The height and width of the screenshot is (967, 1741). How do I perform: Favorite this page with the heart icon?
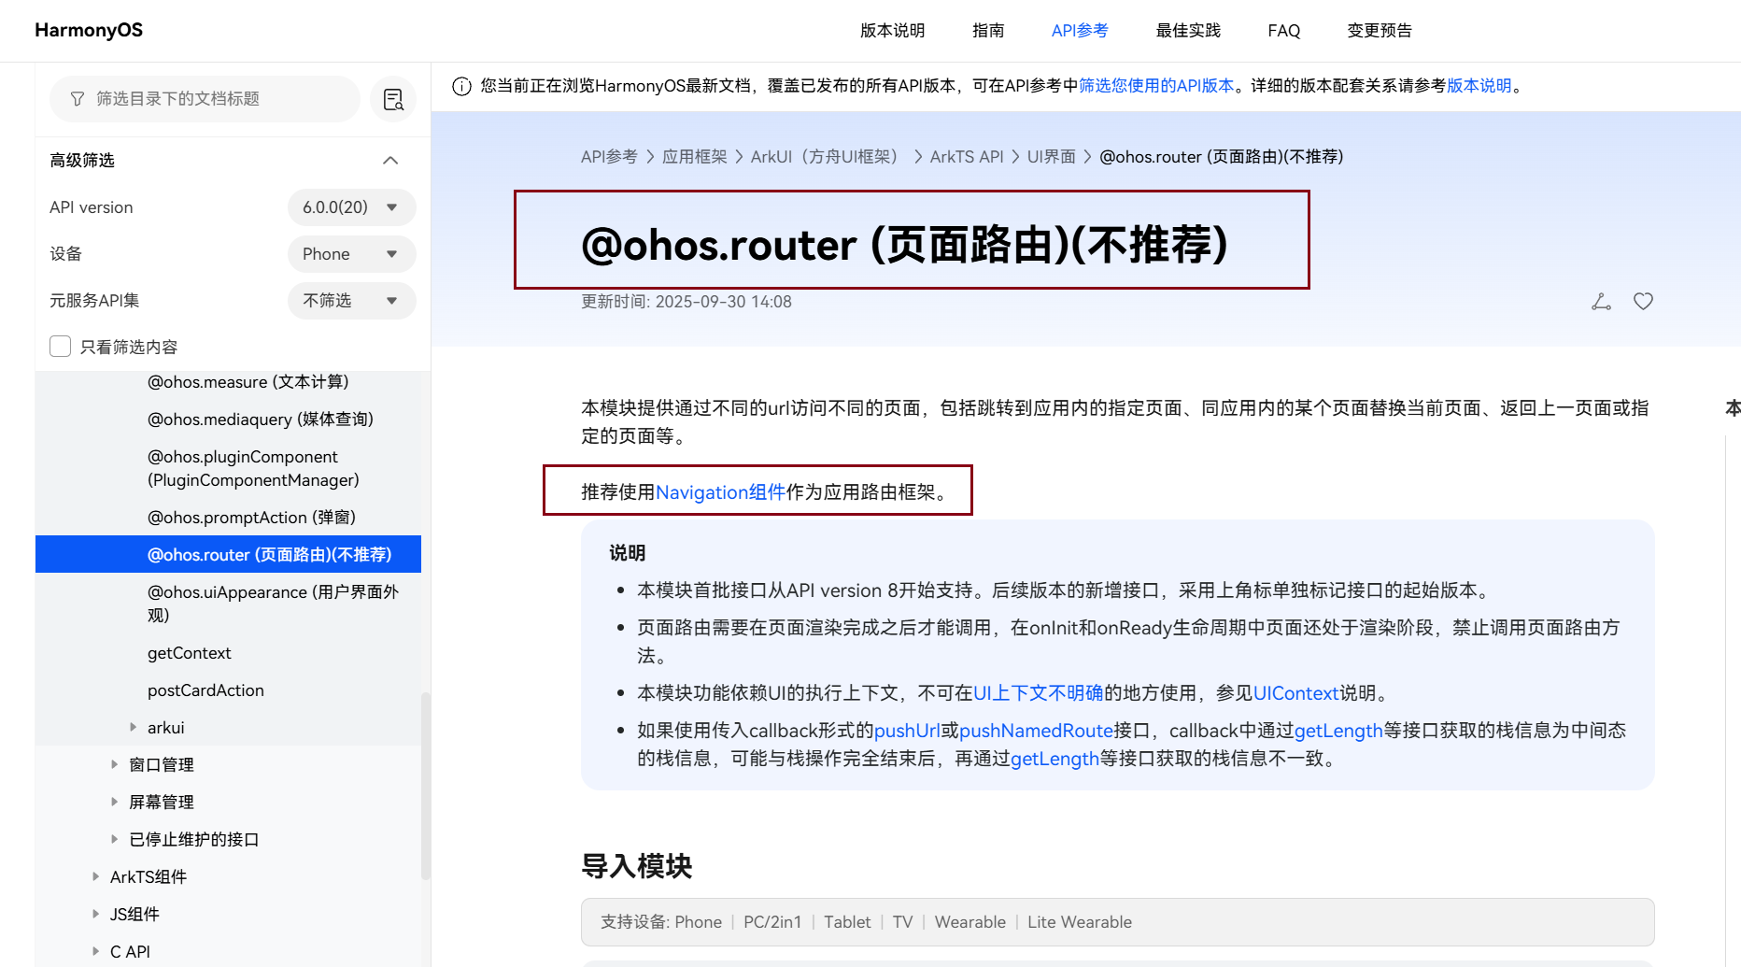click(x=1643, y=301)
